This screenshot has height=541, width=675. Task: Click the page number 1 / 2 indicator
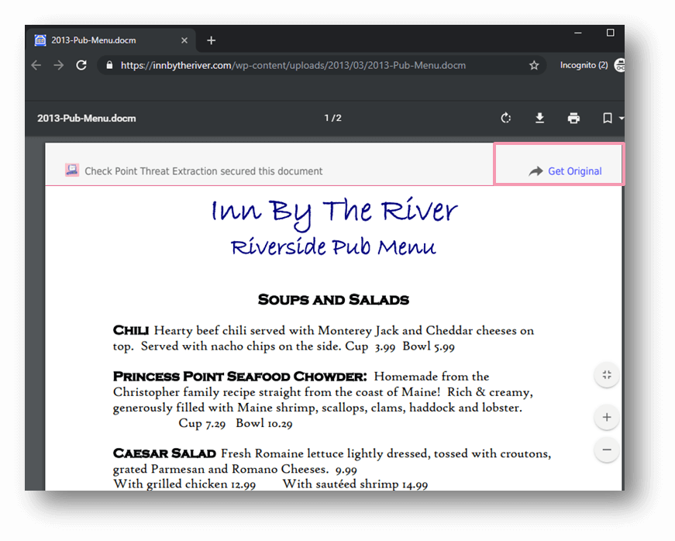pos(332,118)
